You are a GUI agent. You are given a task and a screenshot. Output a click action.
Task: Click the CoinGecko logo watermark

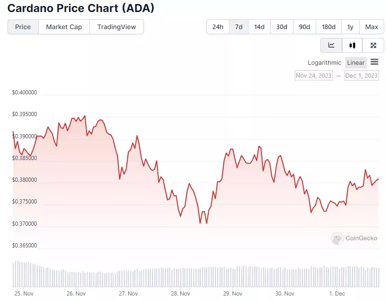[354, 238]
